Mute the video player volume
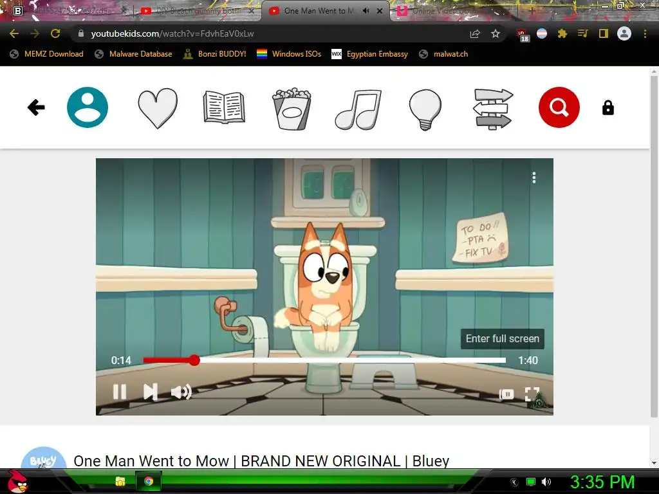This screenshot has height=494, width=659. coord(181,392)
